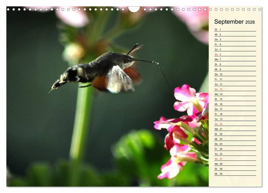Click the green flower stem in the photo
The height and width of the screenshot is (193, 268).
point(81,123)
